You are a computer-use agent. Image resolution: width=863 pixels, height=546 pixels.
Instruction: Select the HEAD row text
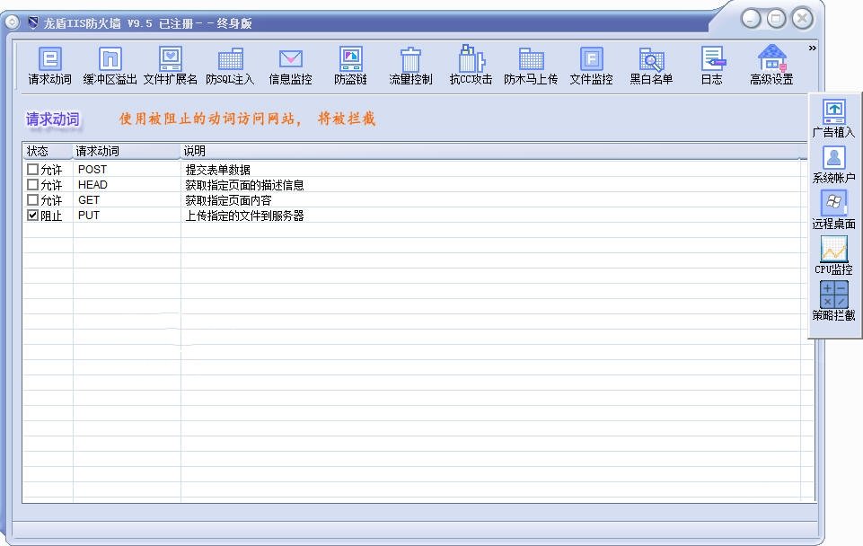[x=92, y=185]
